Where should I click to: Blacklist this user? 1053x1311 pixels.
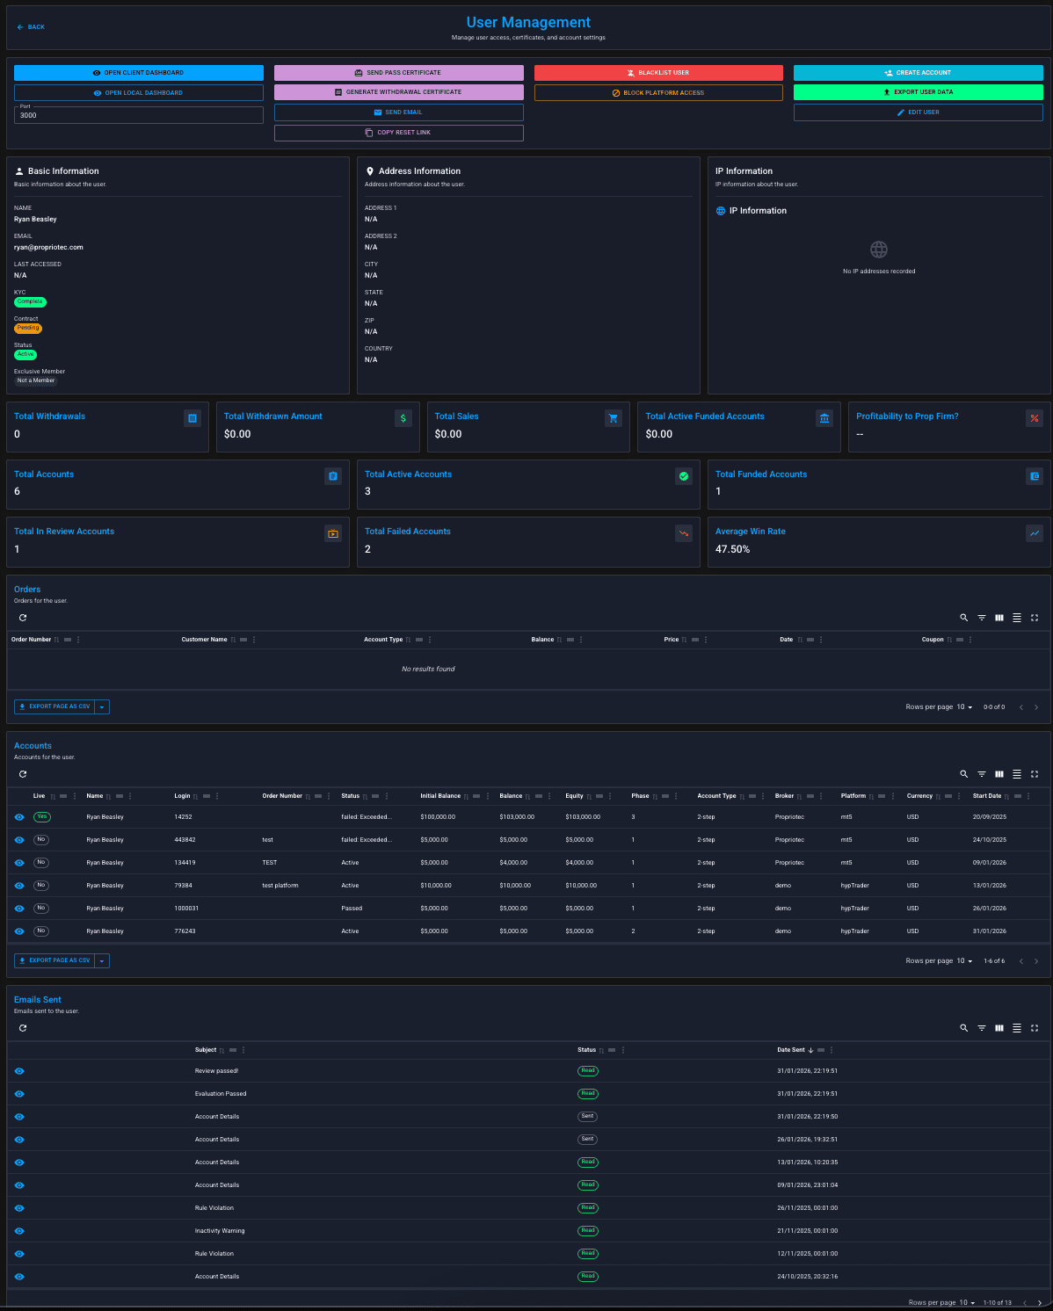tap(658, 73)
